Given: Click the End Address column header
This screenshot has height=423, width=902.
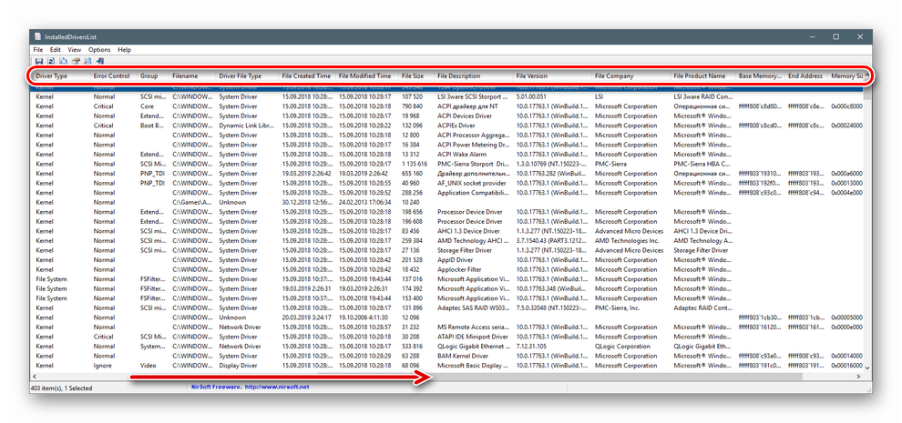Looking at the screenshot, I should 806,76.
